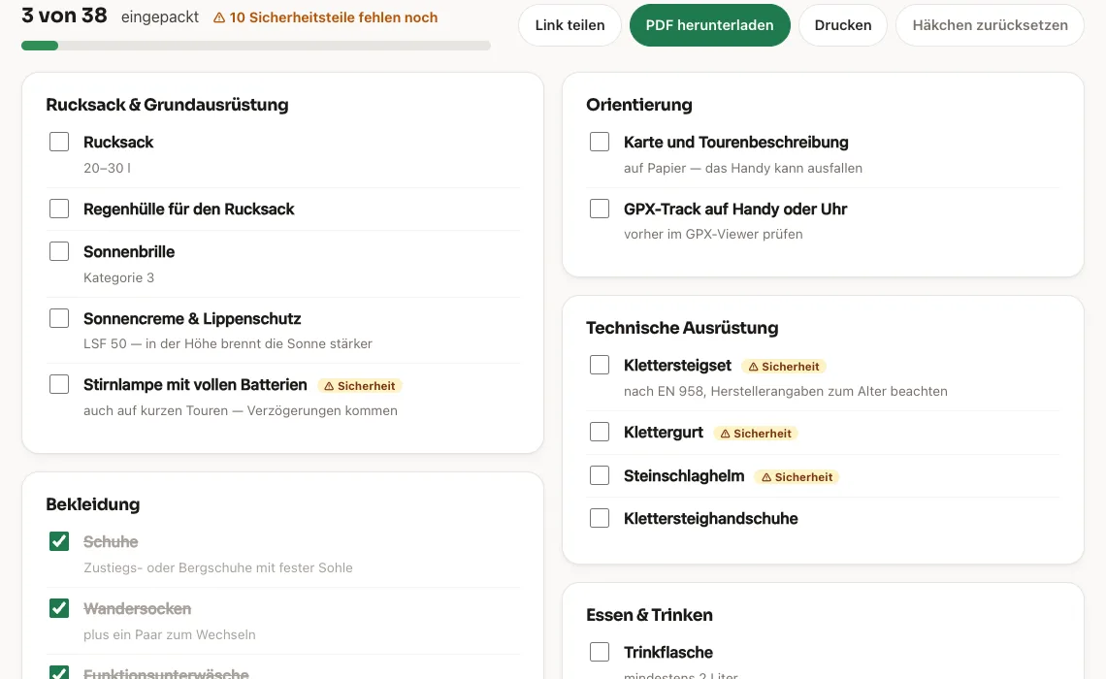The image size is (1106, 679).
Task: Click the 'Essen & Trinken' heading
Action: [x=650, y=615]
